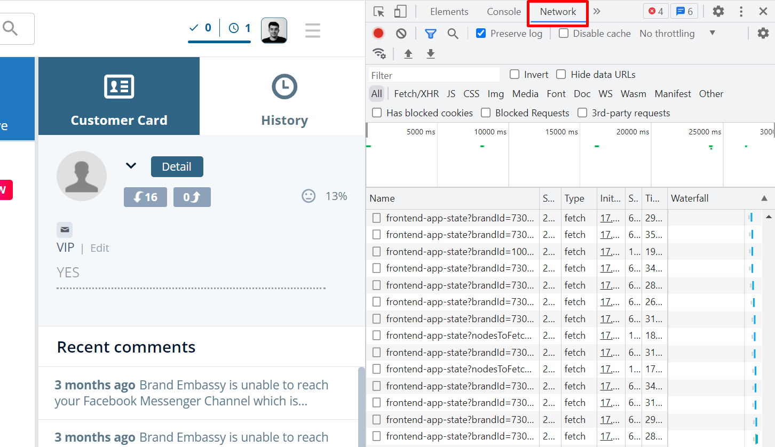Tick checkbox of first frontend-app-state row
This screenshot has height=447, width=775.
click(x=377, y=218)
